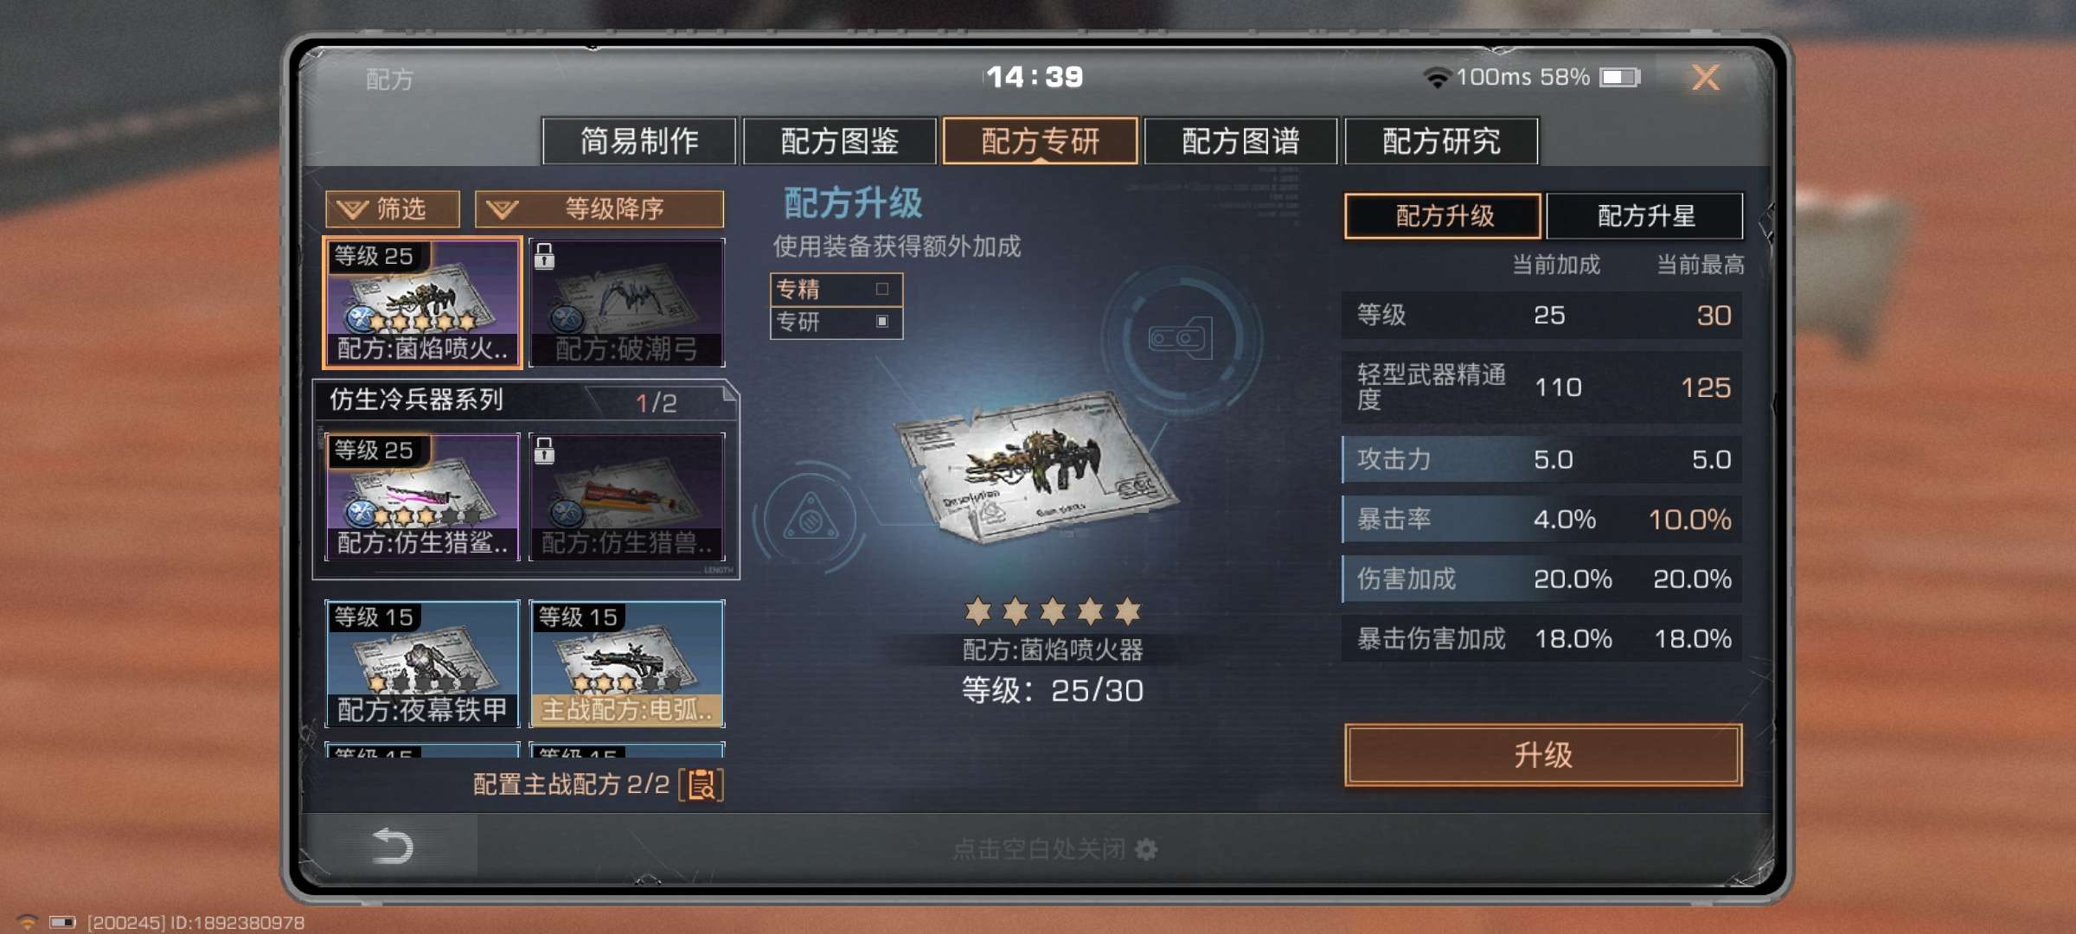Tap the Wi-Fi signal icon in status bar
The width and height of the screenshot is (2076, 934).
(1436, 78)
